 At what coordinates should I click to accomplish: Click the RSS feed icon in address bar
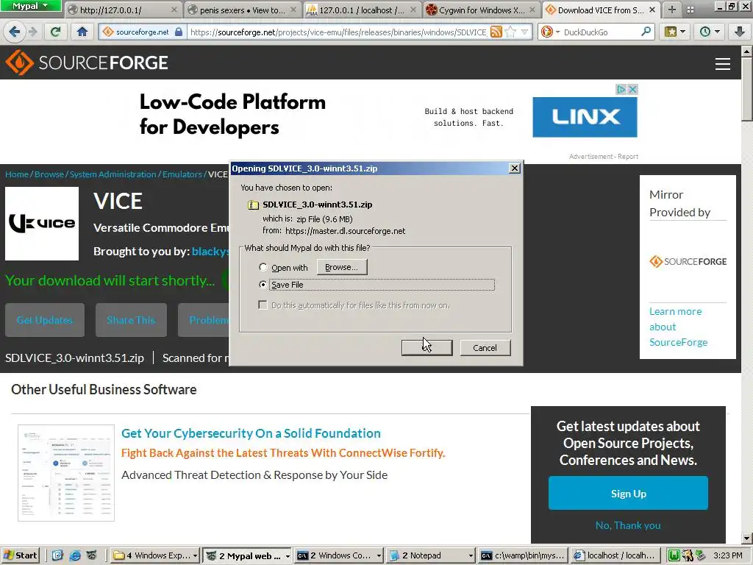[x=496, y=32]
